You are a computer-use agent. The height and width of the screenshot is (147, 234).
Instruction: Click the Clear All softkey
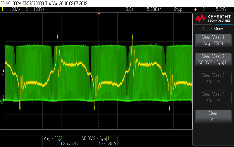213,116
